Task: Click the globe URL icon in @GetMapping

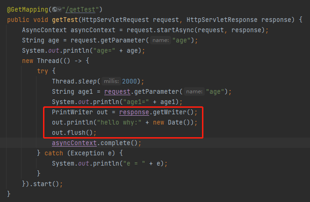Action: coord(55,9)
